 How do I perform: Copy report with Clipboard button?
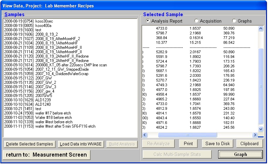pos(249,144)
